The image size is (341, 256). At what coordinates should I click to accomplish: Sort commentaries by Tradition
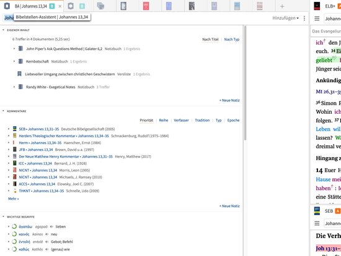(202, 120)
